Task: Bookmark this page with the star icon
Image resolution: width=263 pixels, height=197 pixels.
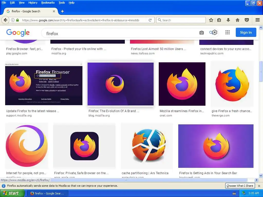Action: [211, 20]
